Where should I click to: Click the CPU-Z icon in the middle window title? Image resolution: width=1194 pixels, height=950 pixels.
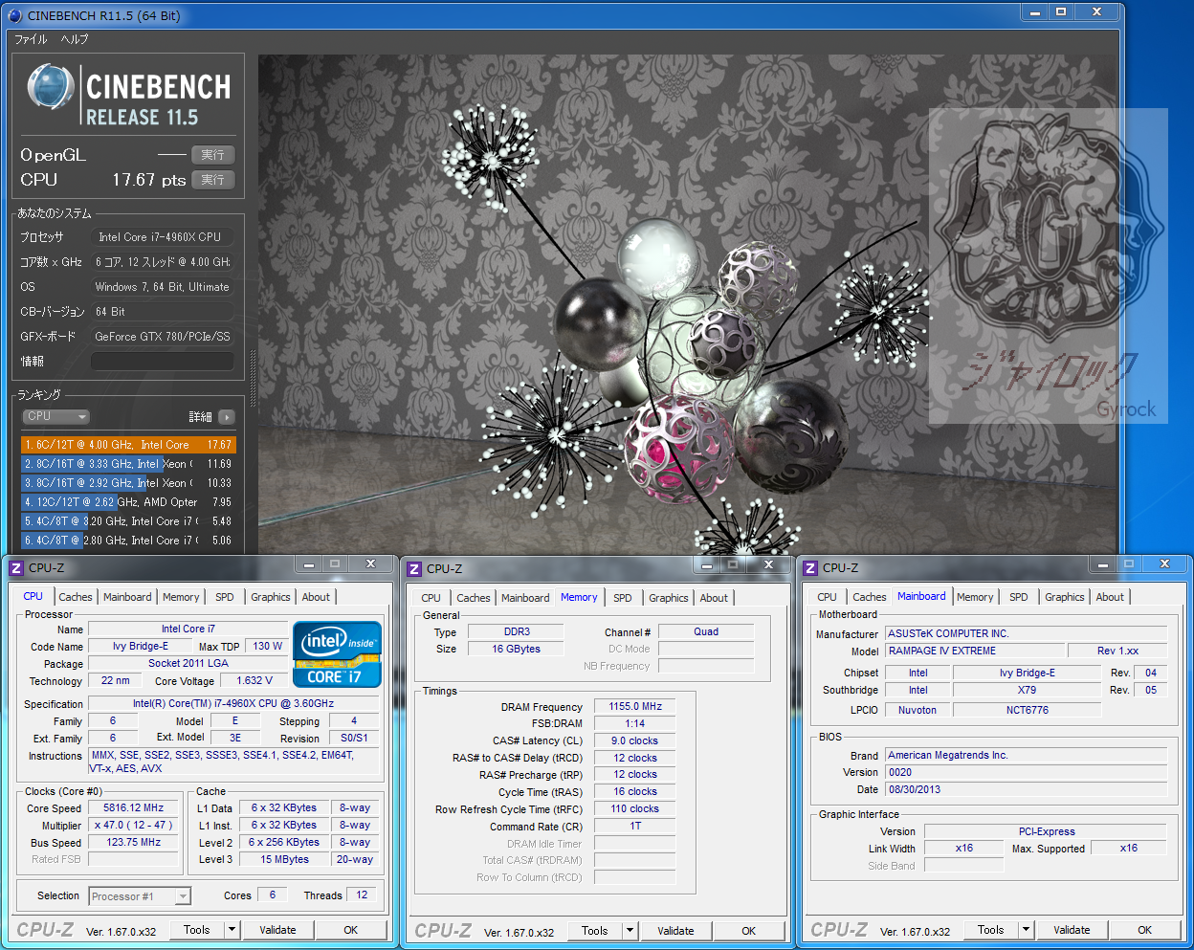(x=414, y=568)
